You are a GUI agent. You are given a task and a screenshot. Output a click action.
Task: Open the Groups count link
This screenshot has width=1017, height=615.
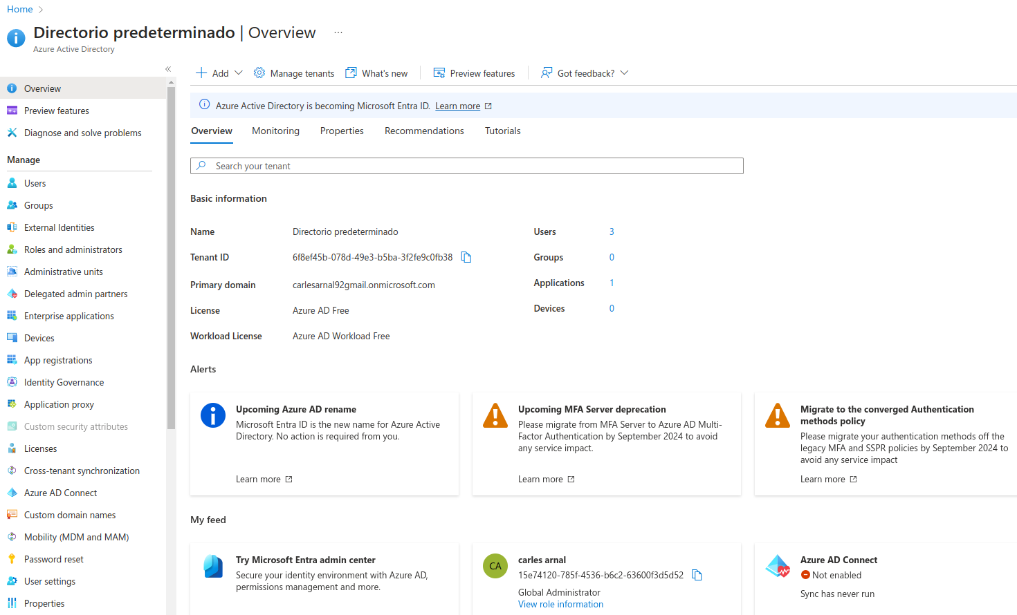(x=612, y=257)
